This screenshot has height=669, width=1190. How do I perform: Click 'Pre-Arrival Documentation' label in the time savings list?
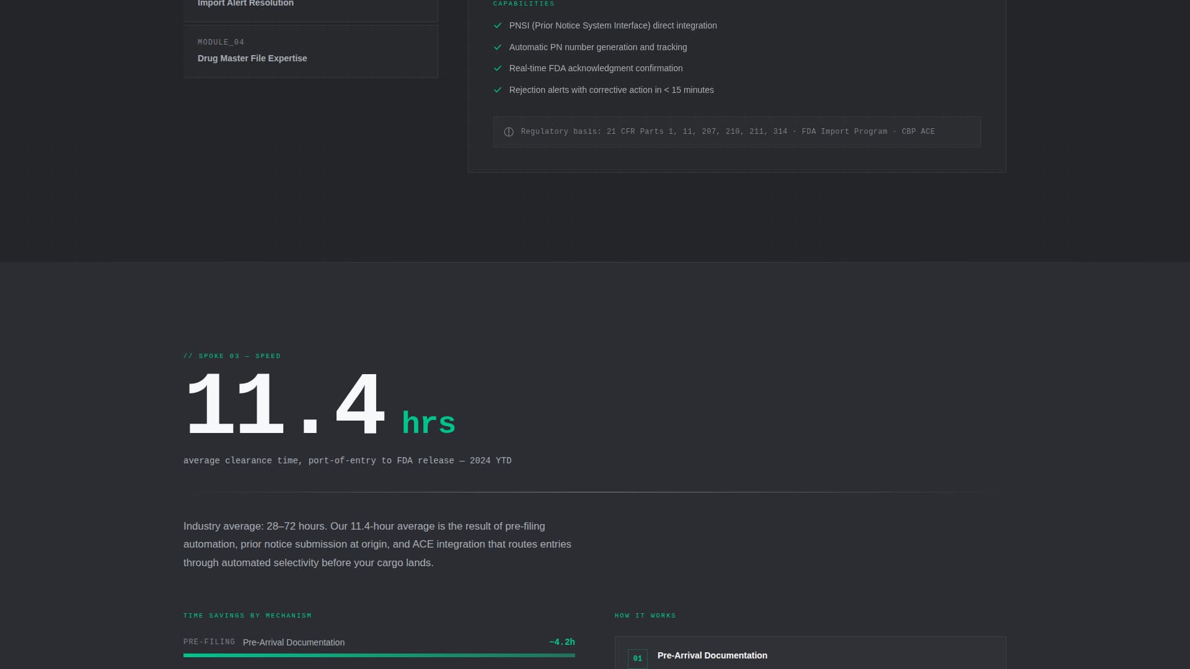pyautogui.click(x=294, y=642)
